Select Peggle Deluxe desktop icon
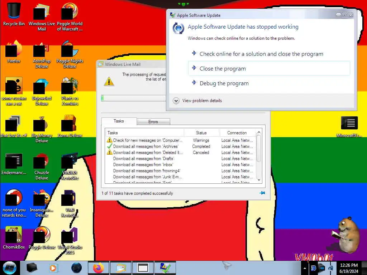The image size is (367, 275). tap(42, 237)
